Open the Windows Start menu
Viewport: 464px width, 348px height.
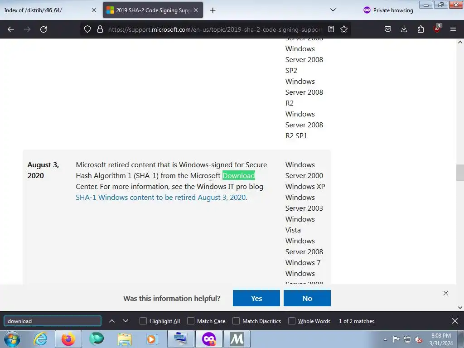(12, 339)
